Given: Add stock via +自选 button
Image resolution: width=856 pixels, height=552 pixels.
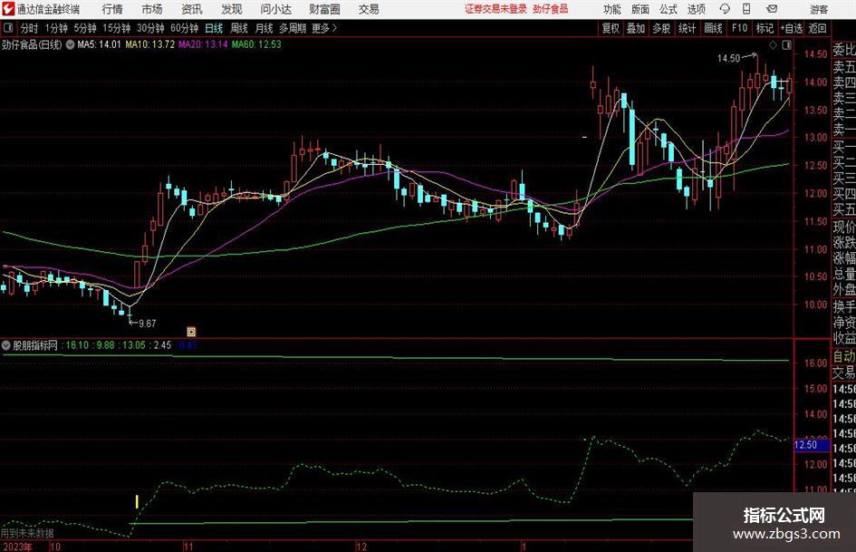Looking at the screenshot, I should pyautogui.click(x=792, y=28).
